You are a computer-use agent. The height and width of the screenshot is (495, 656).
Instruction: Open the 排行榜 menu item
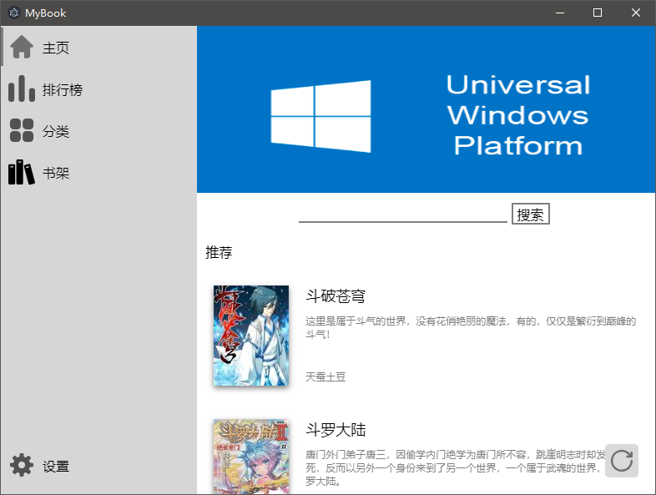98,88
